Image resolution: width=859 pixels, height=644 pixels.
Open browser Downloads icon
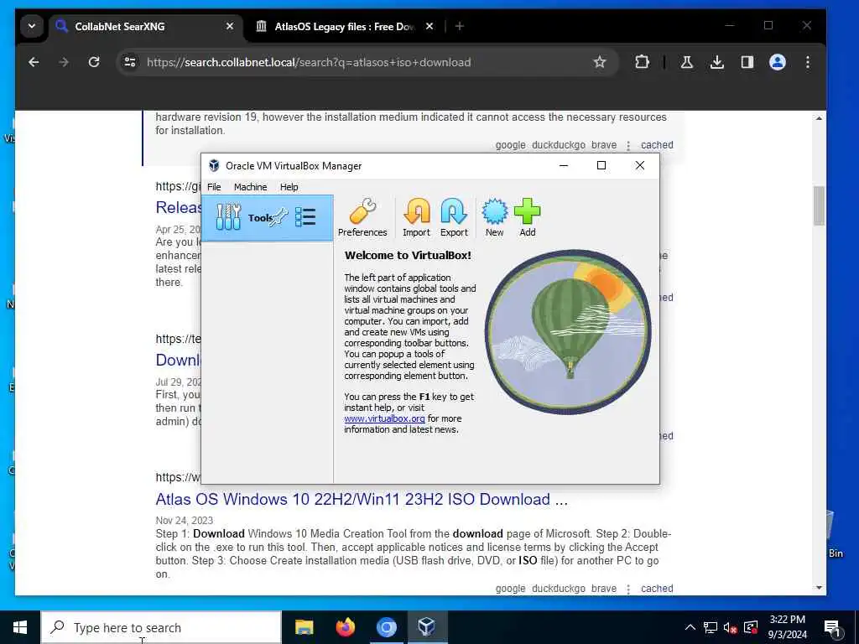pos(717,62)
